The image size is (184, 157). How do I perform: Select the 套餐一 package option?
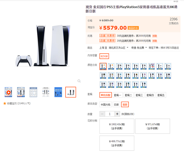[118, 95]
